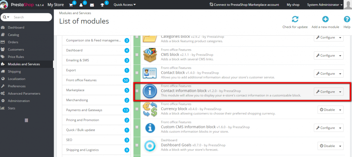Click the CMS block module box icon
This screenshot has height=157, width=352.
point(150,55)
